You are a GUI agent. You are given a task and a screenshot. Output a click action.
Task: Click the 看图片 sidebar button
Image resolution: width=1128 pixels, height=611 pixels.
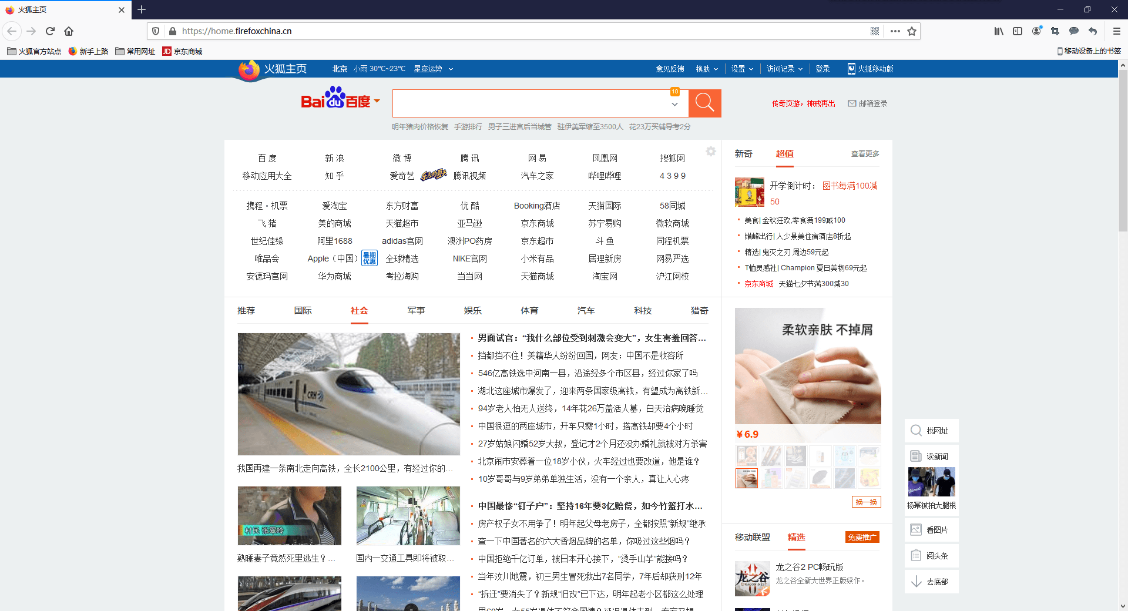coord(931,530)
